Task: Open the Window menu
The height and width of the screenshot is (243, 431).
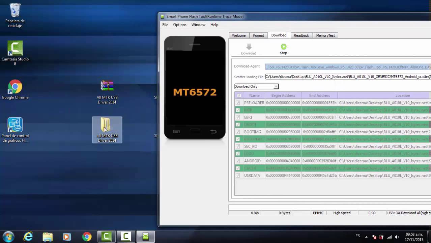Action: pyautogui.click(x=198, y=25)
